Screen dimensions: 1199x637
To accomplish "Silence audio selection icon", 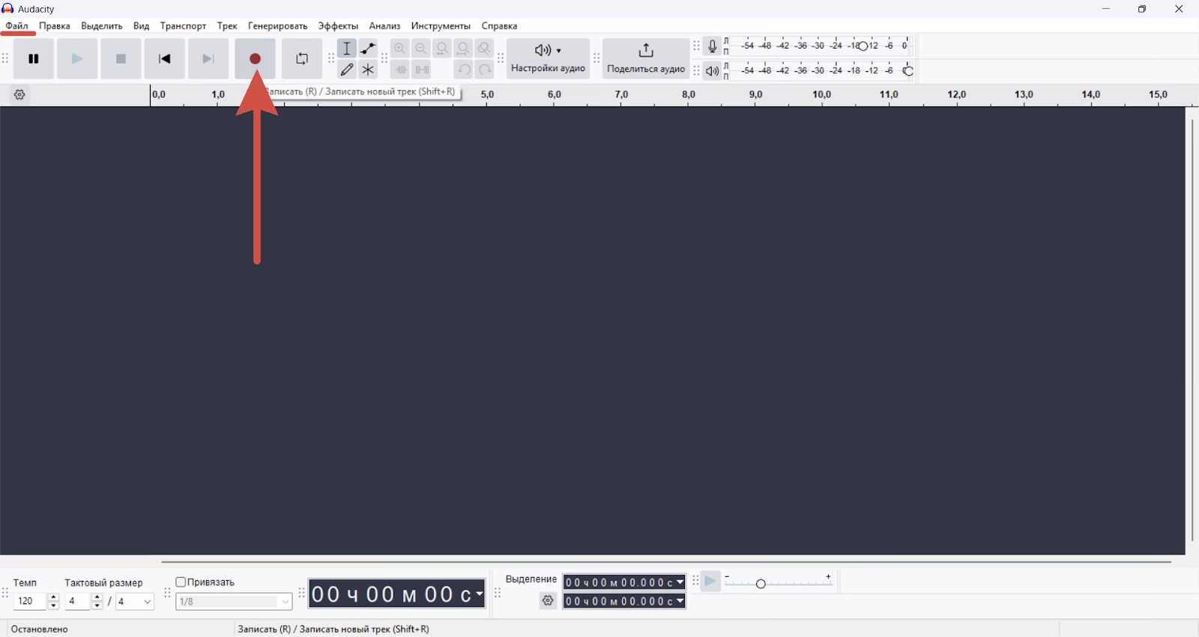I will (x=422, y=70).
